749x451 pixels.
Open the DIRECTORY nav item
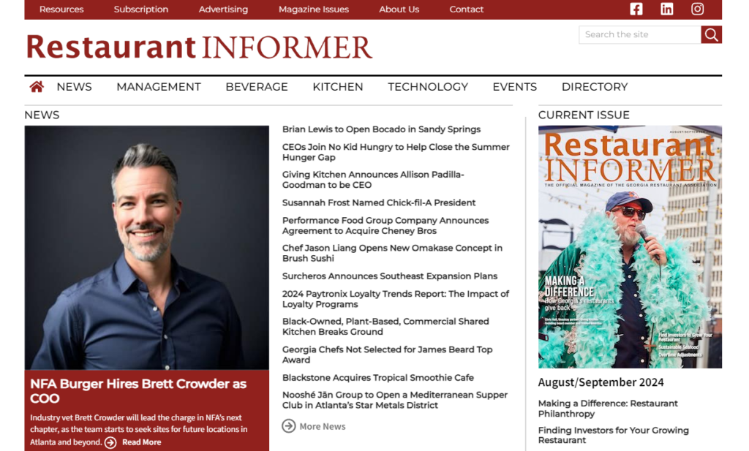pyautogui.click(x=595, y=86)
